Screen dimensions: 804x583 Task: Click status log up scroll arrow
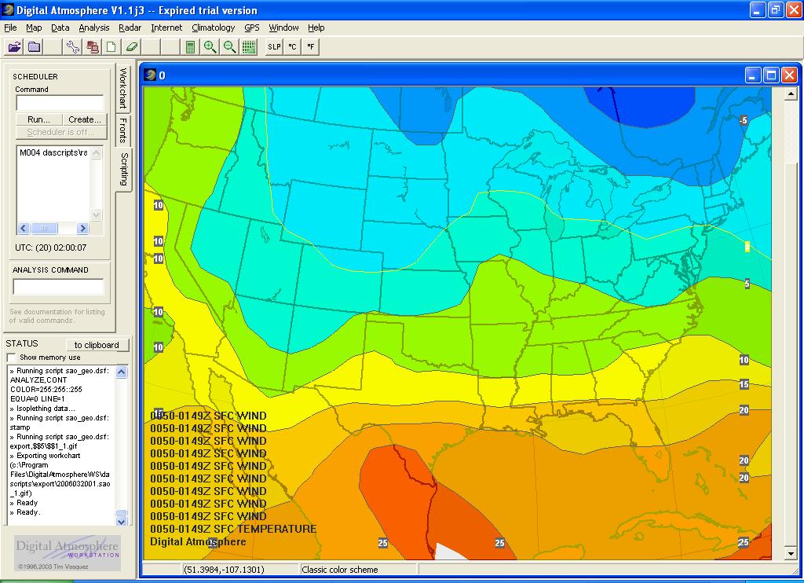tap(122, 372)
